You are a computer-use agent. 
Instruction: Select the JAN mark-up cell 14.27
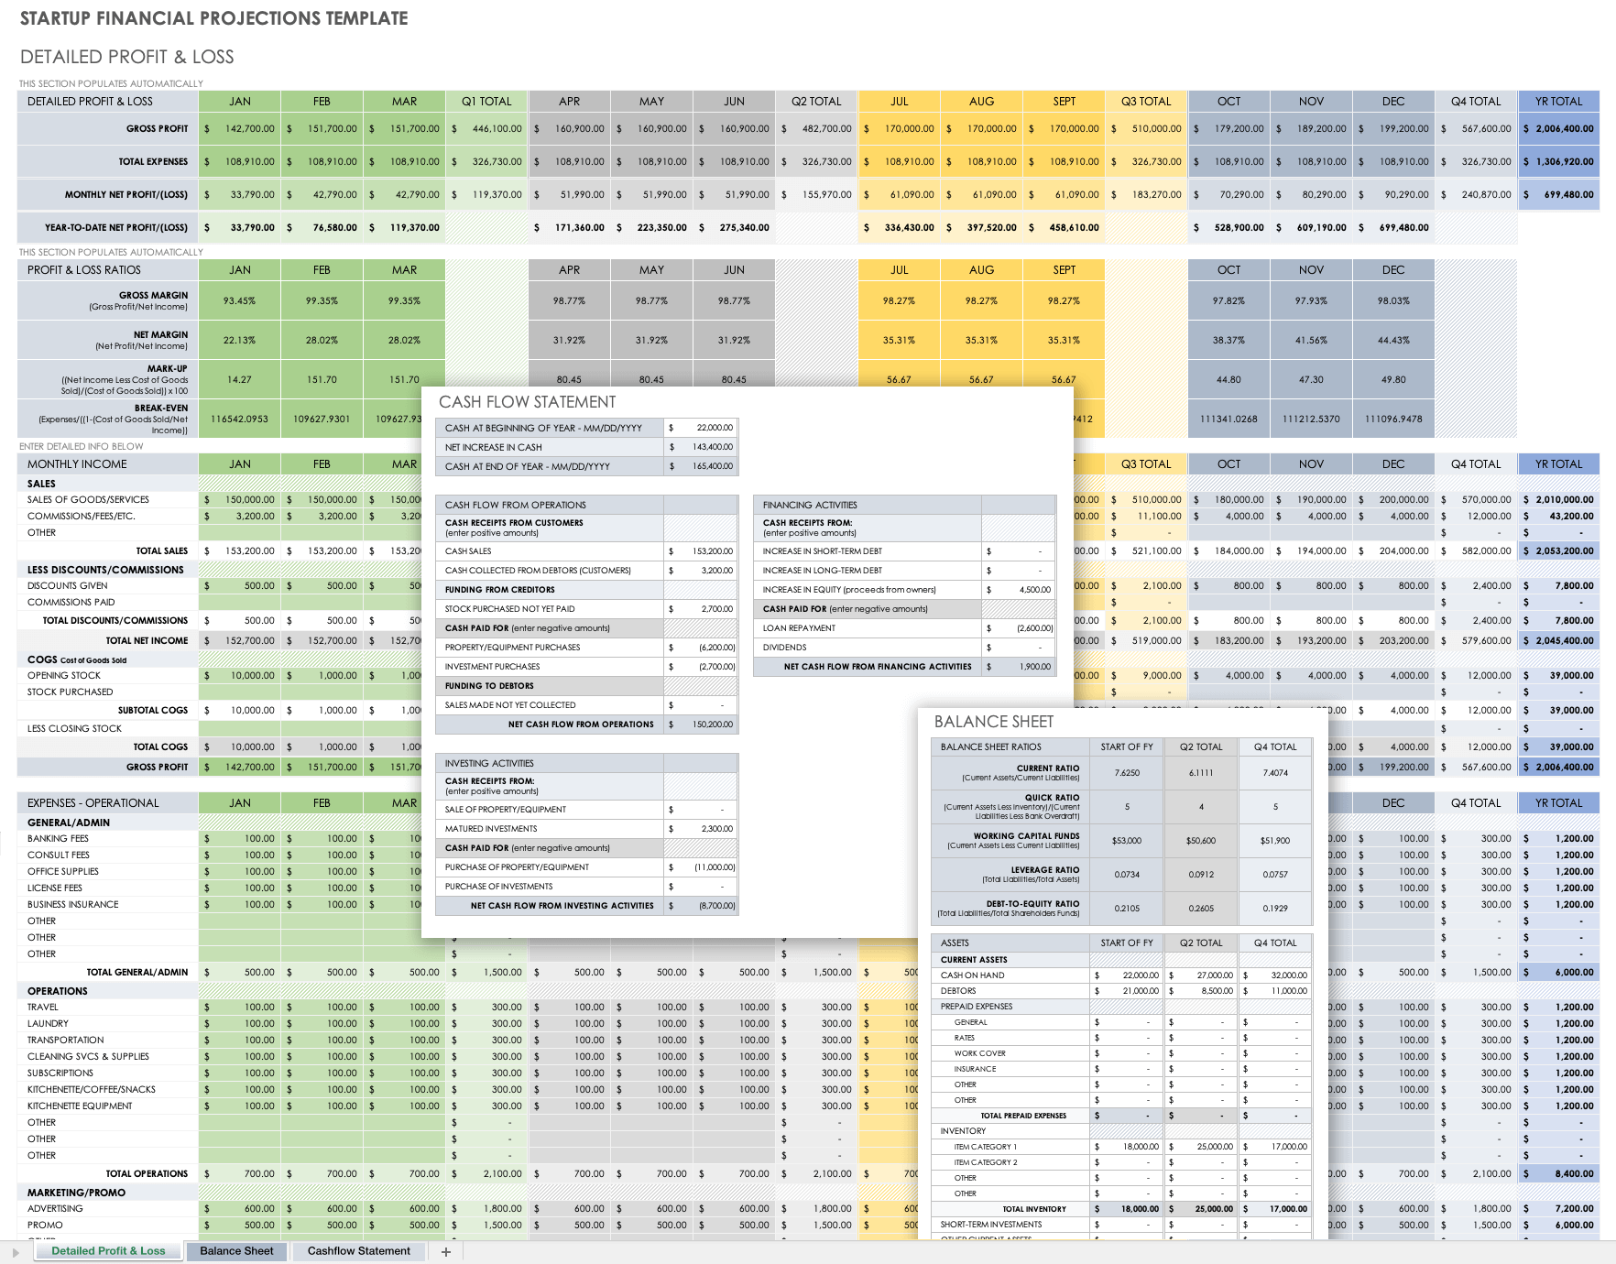point(239,379)
